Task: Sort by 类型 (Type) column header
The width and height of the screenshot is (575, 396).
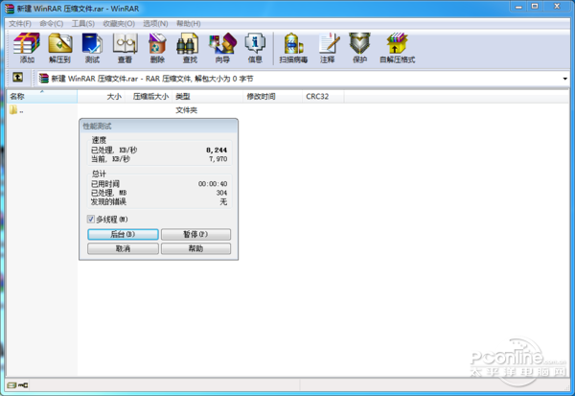Action: [207, 97]
